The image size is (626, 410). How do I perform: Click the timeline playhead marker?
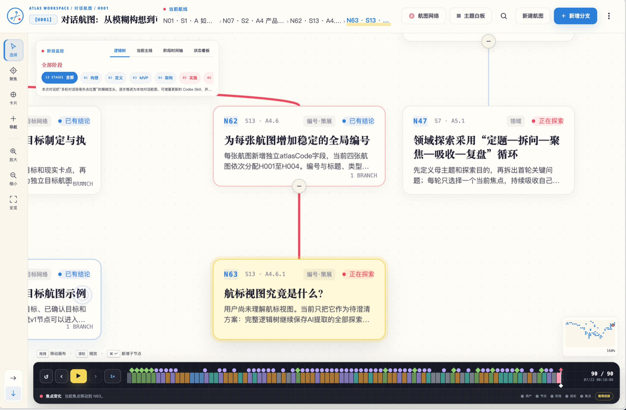click(561, 377)
